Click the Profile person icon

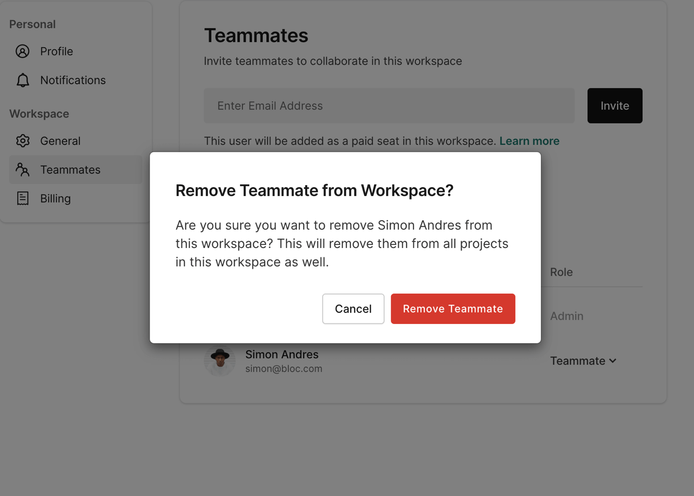click(23, 52)
